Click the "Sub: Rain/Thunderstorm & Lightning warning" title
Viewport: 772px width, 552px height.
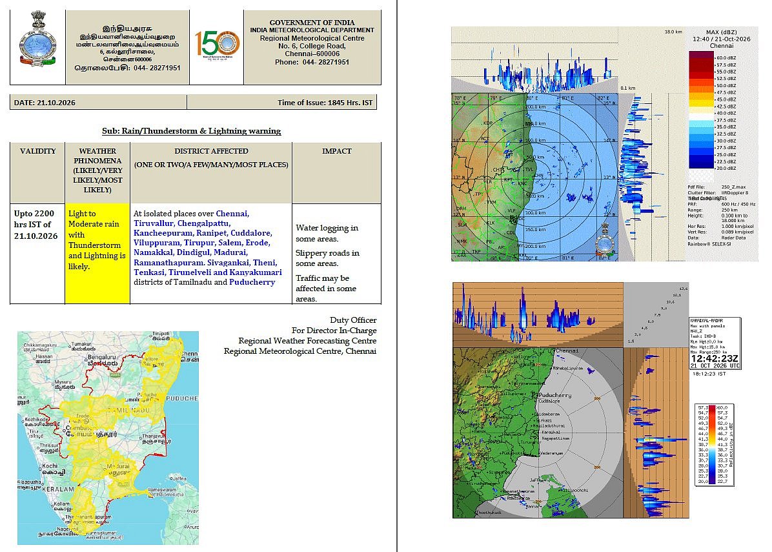[x=192, y=131]
